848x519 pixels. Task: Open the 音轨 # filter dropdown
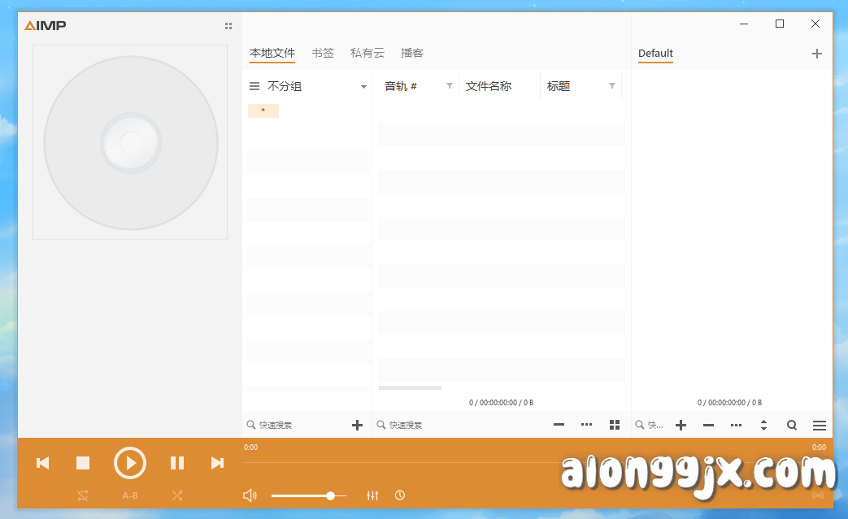(x=450, y=85)
